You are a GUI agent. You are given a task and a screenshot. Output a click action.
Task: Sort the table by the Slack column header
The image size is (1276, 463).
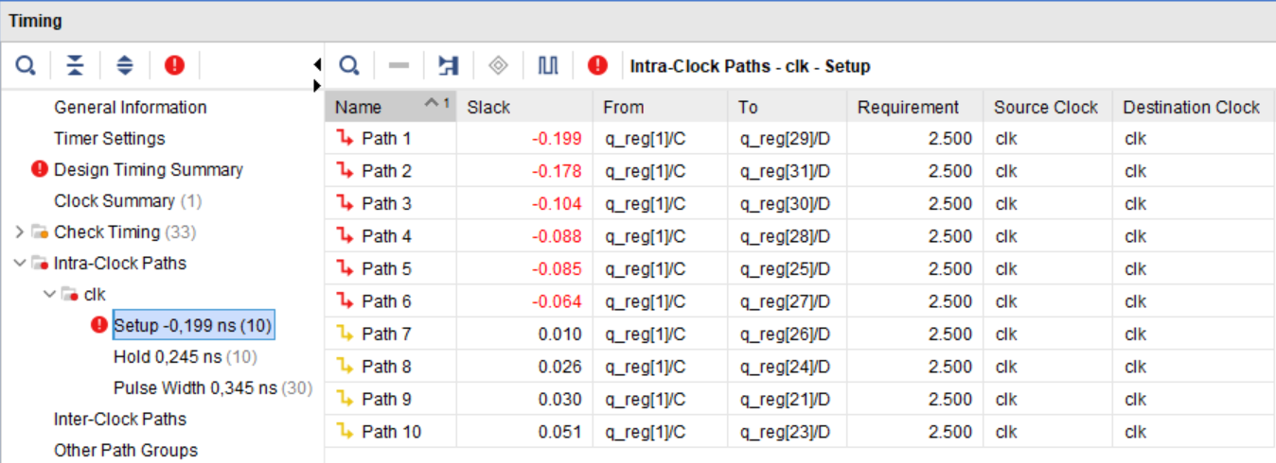click(x=488, y=108)
